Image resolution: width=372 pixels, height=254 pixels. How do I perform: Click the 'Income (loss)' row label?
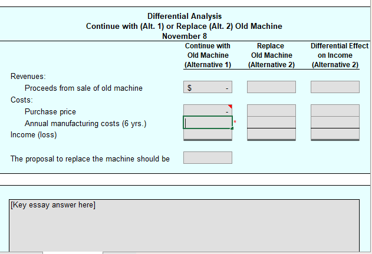click(34, 135)
